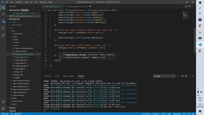The width and height of the screenshot is (204, 115).
Task: Open the terminal selector '2: node' dropdown
Action: tap(164, 76)
